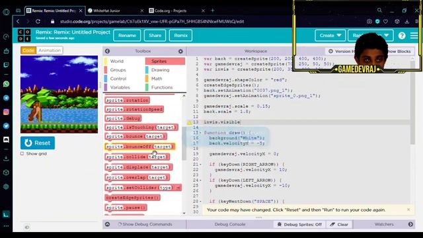The width and height of the screenshot is (423, 238).
Task: Switch to Animation mode
Action: pyautogui.click(x=50, y=50)
